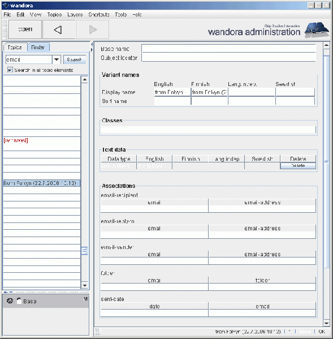This screenshot has width=333, height=339.
Task: Toggle the Base layer eye visibility icon
Action: click(10, 301)
